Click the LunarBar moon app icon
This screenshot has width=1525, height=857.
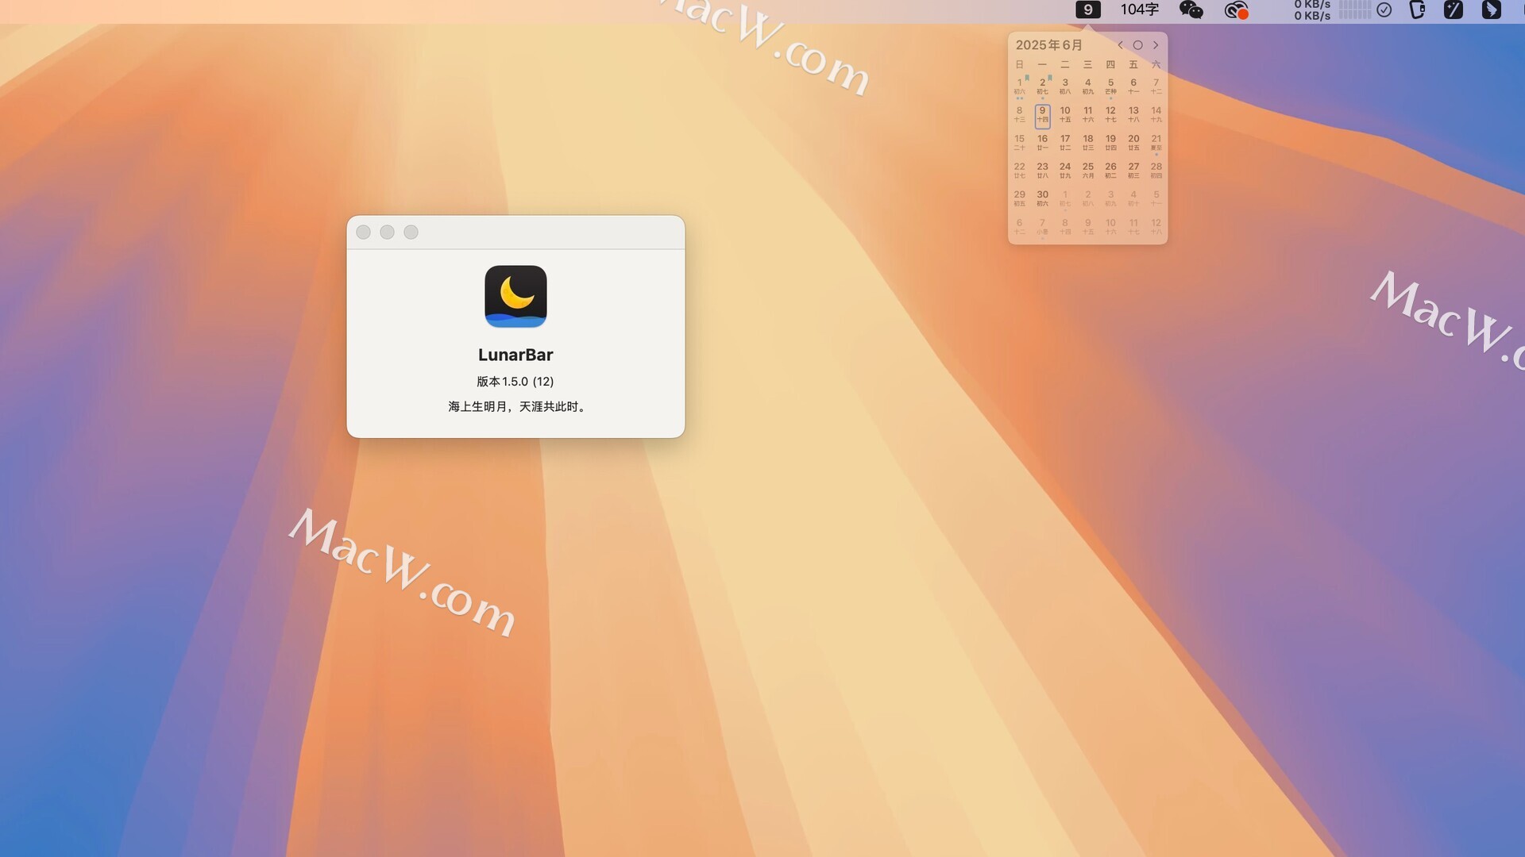coord(515,296)
